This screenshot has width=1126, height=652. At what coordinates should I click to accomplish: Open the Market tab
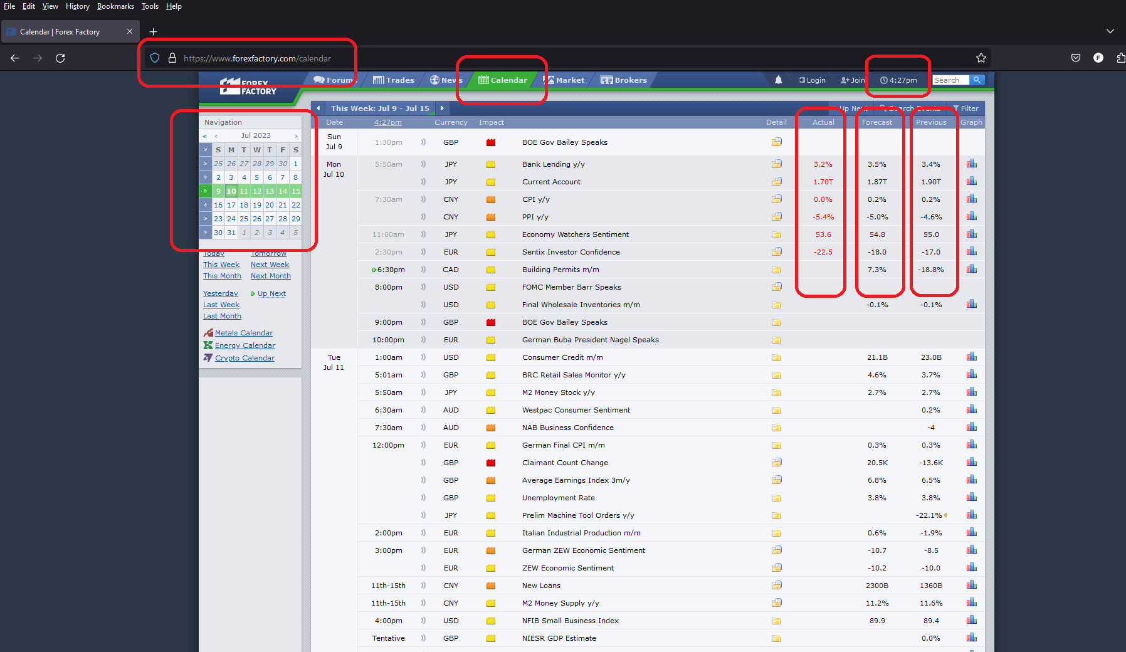pyautogui.click(x=564, y=80)
